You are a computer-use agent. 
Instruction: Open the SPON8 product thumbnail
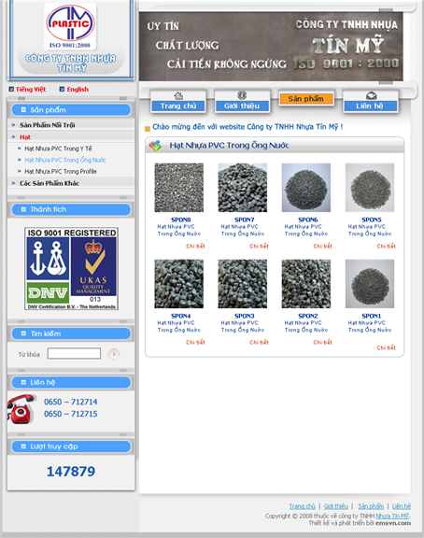pos(178,188)
